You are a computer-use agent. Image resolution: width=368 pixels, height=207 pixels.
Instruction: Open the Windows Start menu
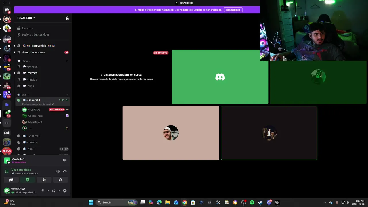click(91, 202)
